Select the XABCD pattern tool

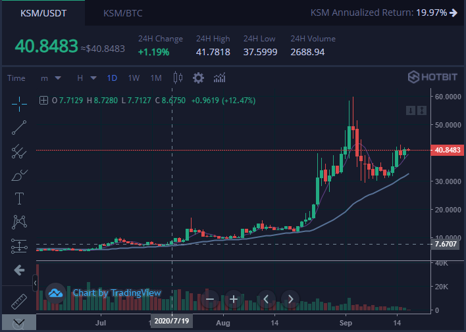point(19,222)
